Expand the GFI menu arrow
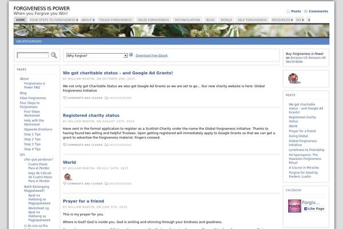Viewport: 343px width, 229px height. [x=303, y=20]
